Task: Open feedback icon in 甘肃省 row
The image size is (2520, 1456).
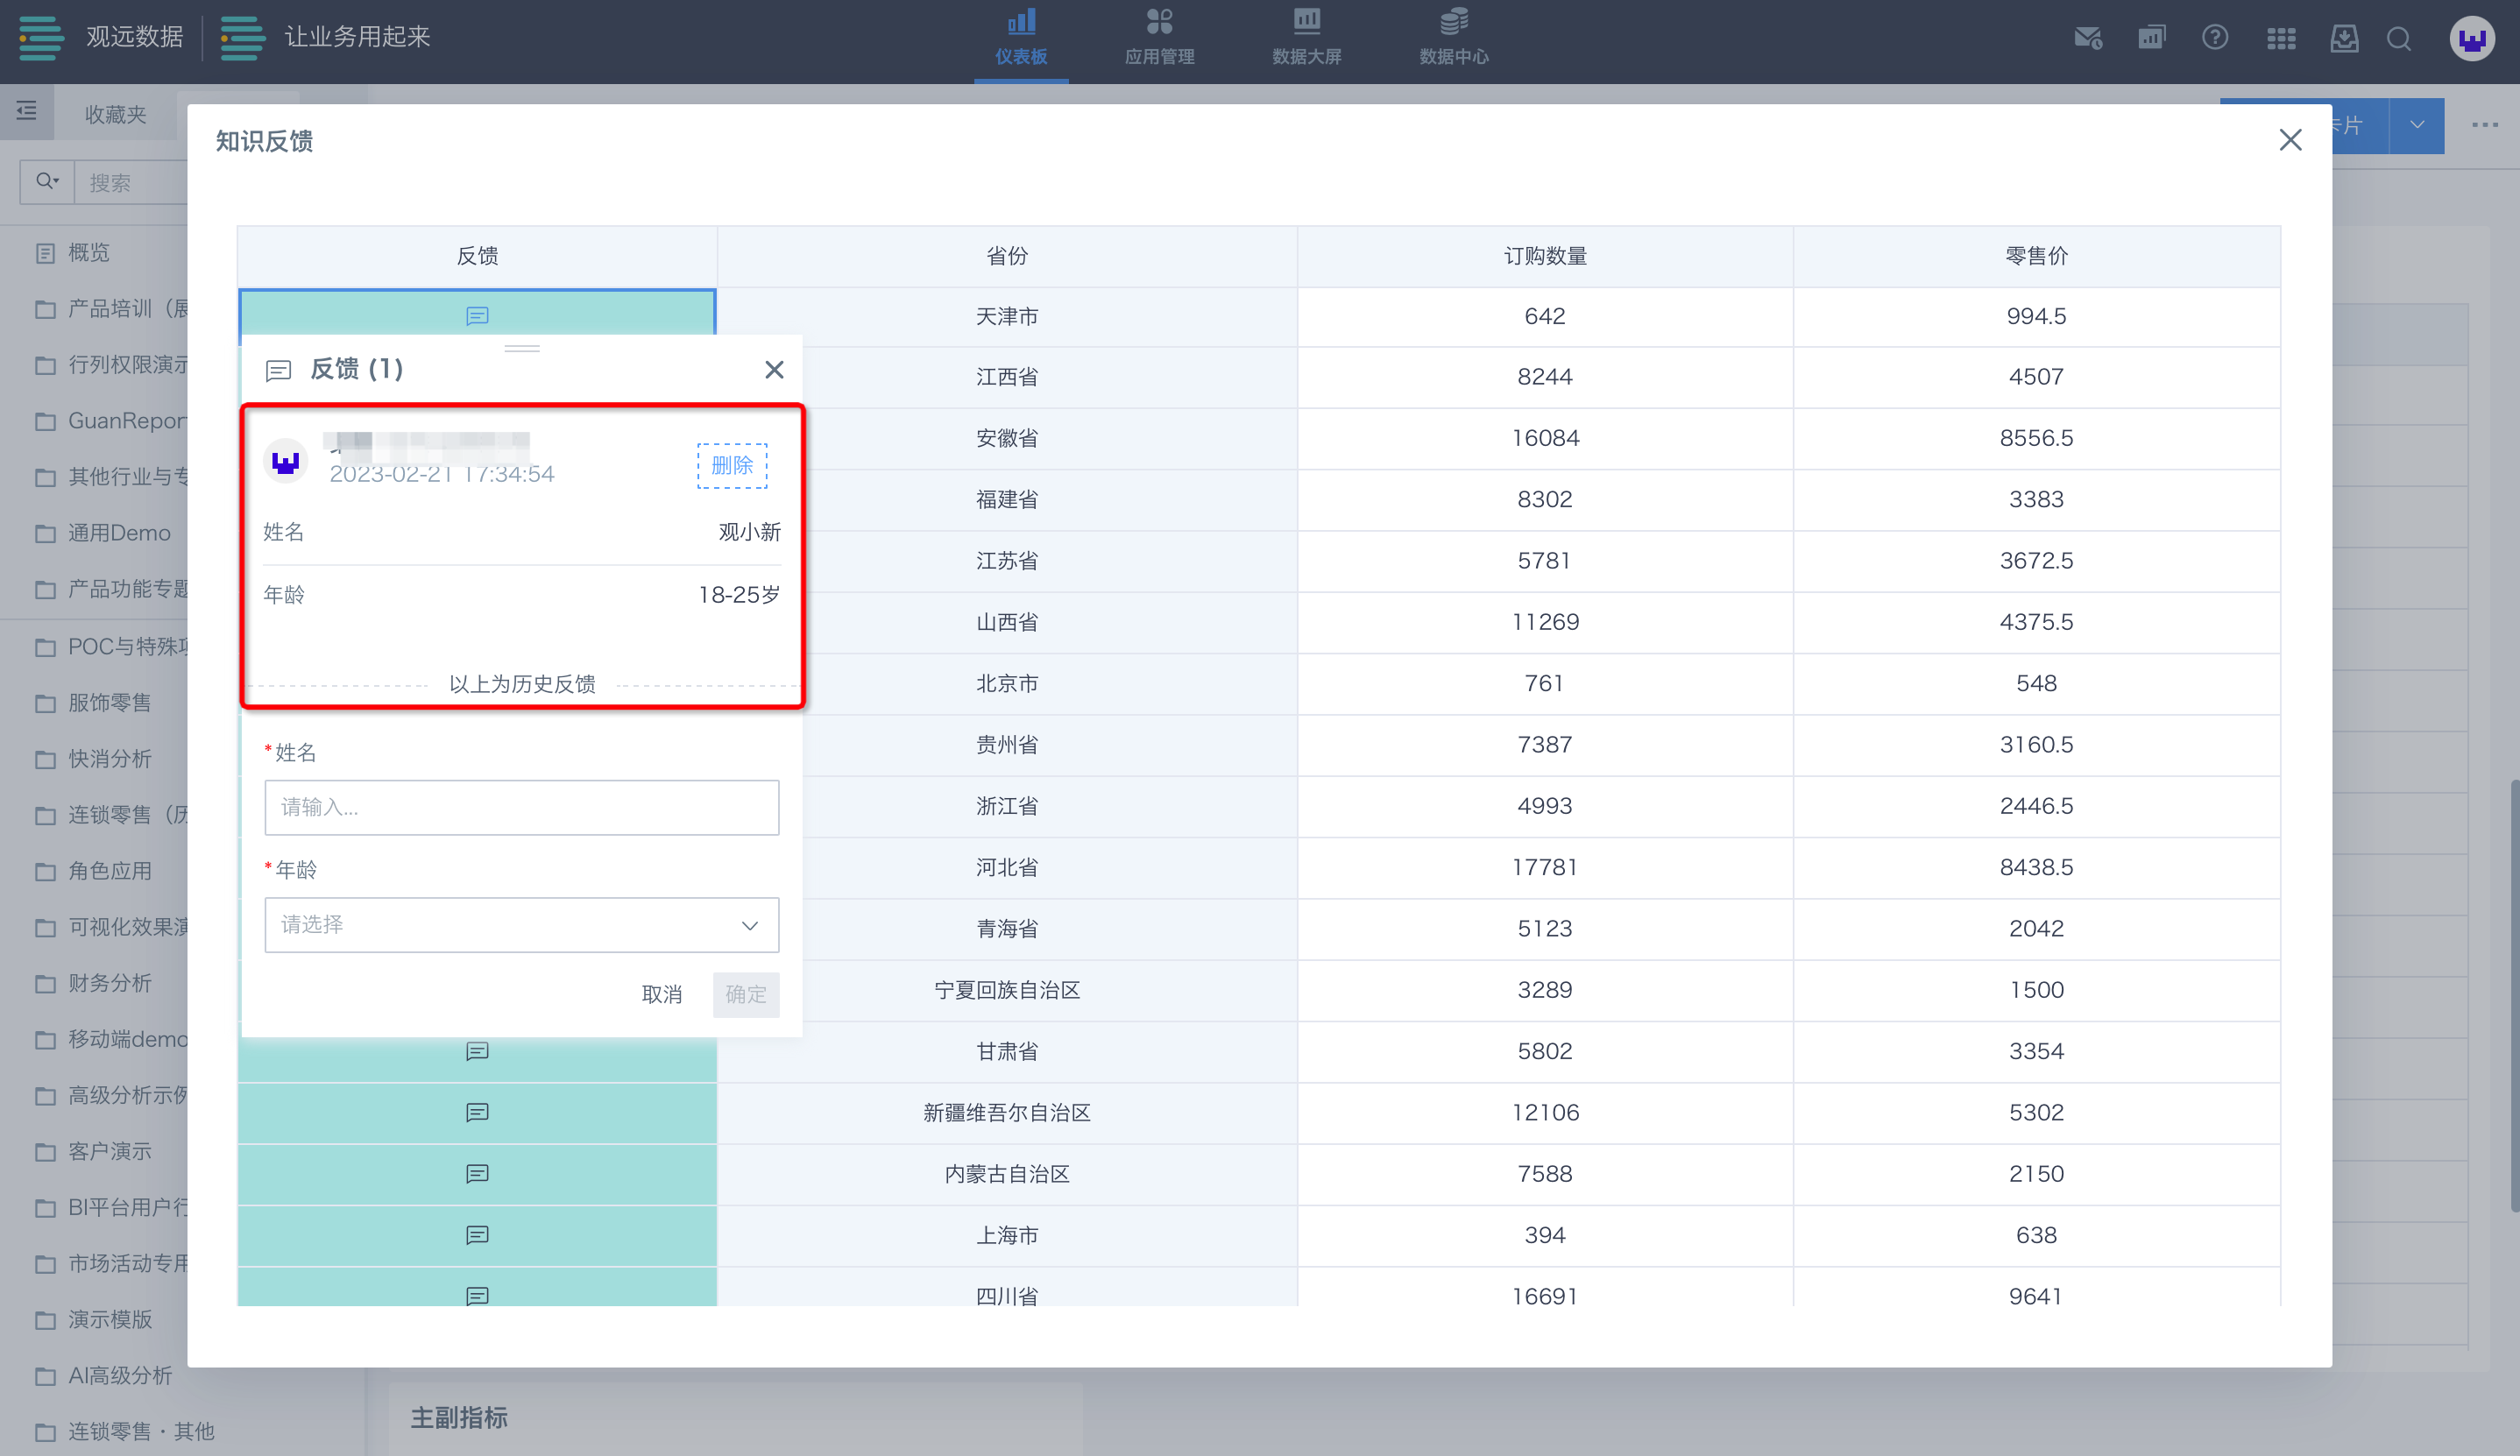Action: coord(477,1051)
